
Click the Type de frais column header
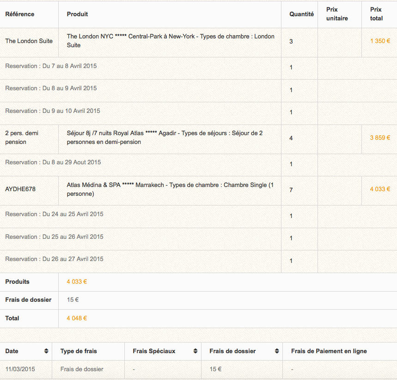pos(88,351)
